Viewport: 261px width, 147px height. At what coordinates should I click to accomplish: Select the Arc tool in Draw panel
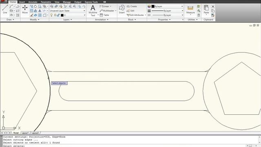[11, 7]
